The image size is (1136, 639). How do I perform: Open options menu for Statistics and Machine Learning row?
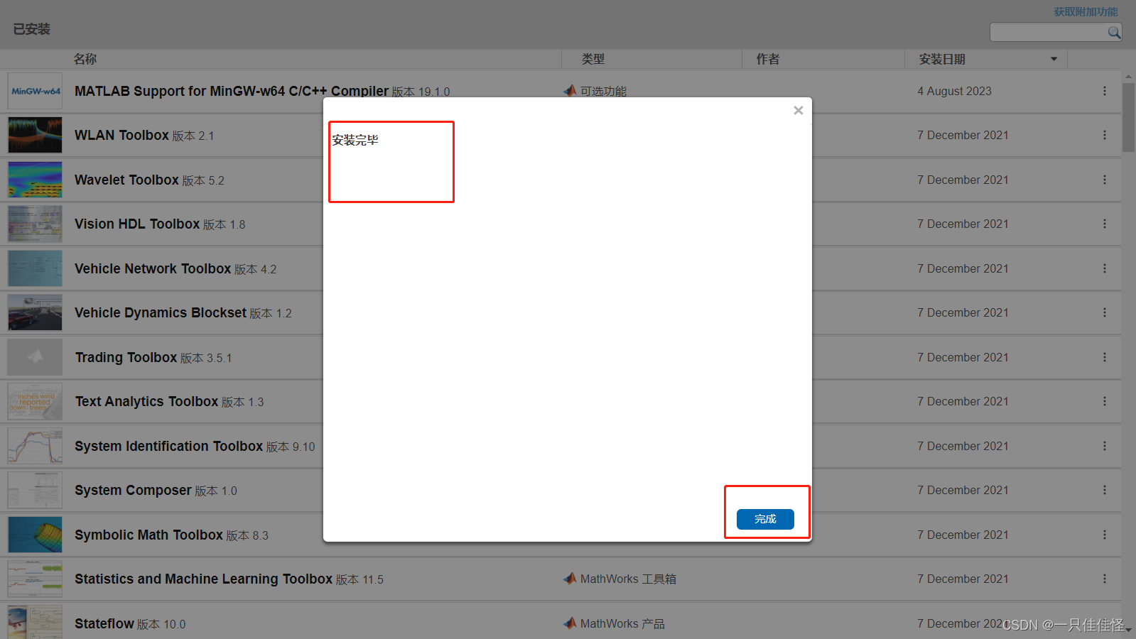pyautogui.click(x=1105, y=579)
